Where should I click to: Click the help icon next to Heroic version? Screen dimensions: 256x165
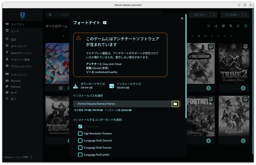point(31,157)
